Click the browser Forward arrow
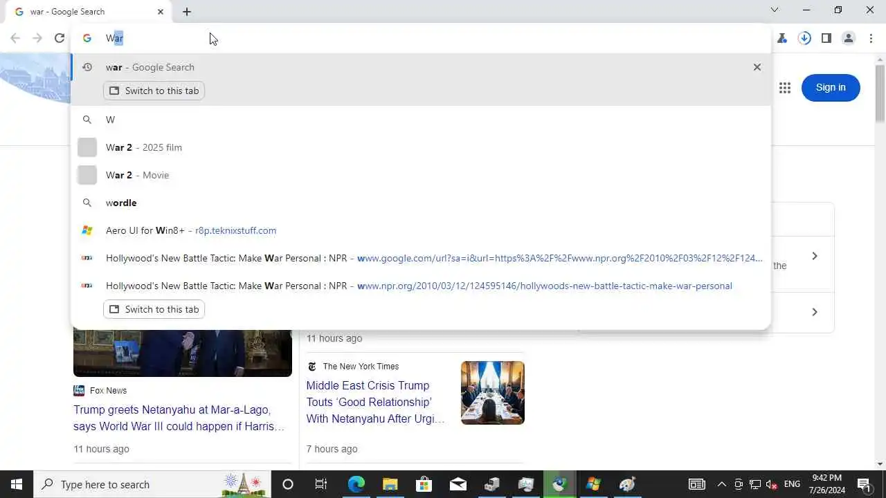Viewport: 886px width, 498px height. point(37,38)
